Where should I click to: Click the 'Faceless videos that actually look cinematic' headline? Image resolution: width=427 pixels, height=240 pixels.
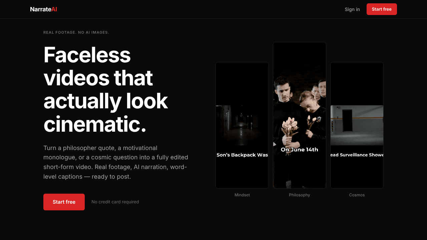(106, 89)
